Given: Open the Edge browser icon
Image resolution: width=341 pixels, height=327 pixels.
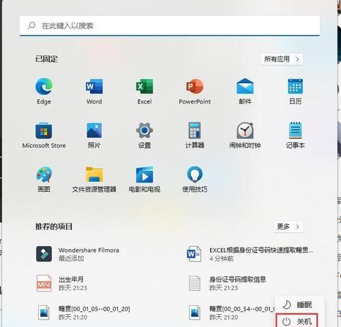Looking at the screenshot, I should coord(44,87).
